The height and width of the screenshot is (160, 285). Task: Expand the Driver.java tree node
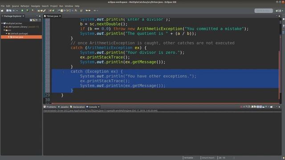[x=8, y=37]
